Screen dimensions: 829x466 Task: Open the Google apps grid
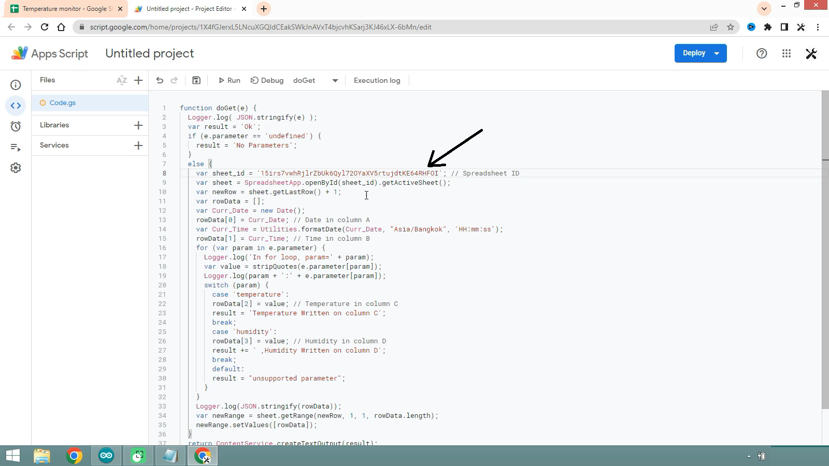[787, 53]
